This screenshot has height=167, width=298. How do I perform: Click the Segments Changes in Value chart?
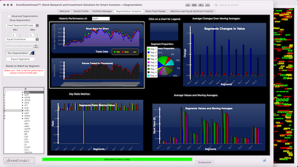(x=224, y=55)
